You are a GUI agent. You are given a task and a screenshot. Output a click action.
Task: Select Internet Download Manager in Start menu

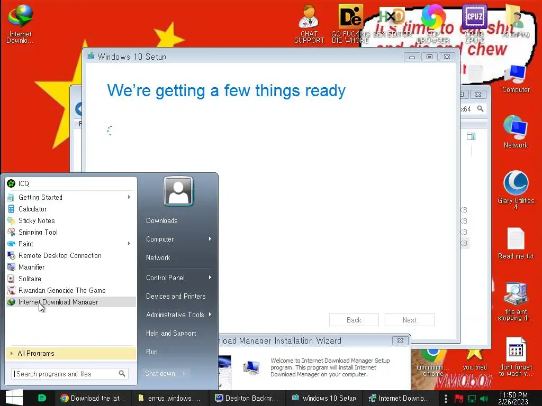[x=71, y=302]
